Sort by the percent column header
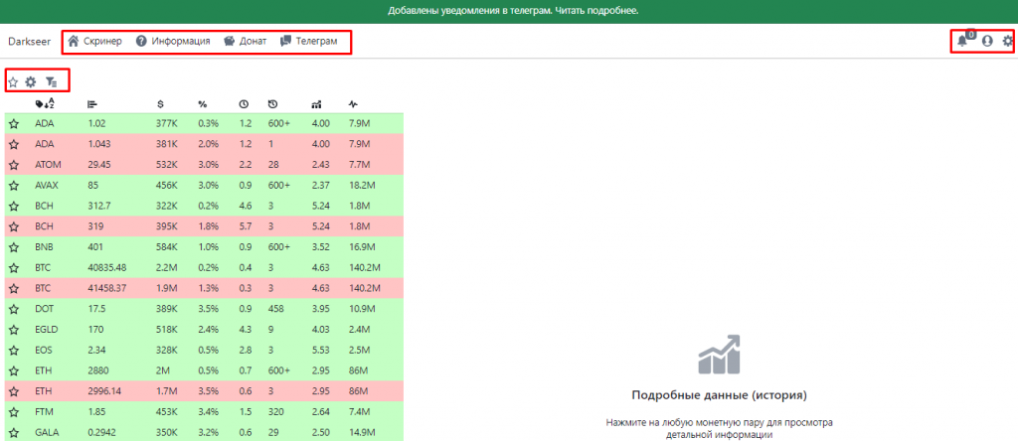 pyautogui.click(x=202, y=103)
